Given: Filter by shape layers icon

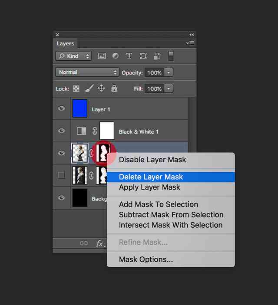Looking at the screenshot, I should [x=143, y=56].
